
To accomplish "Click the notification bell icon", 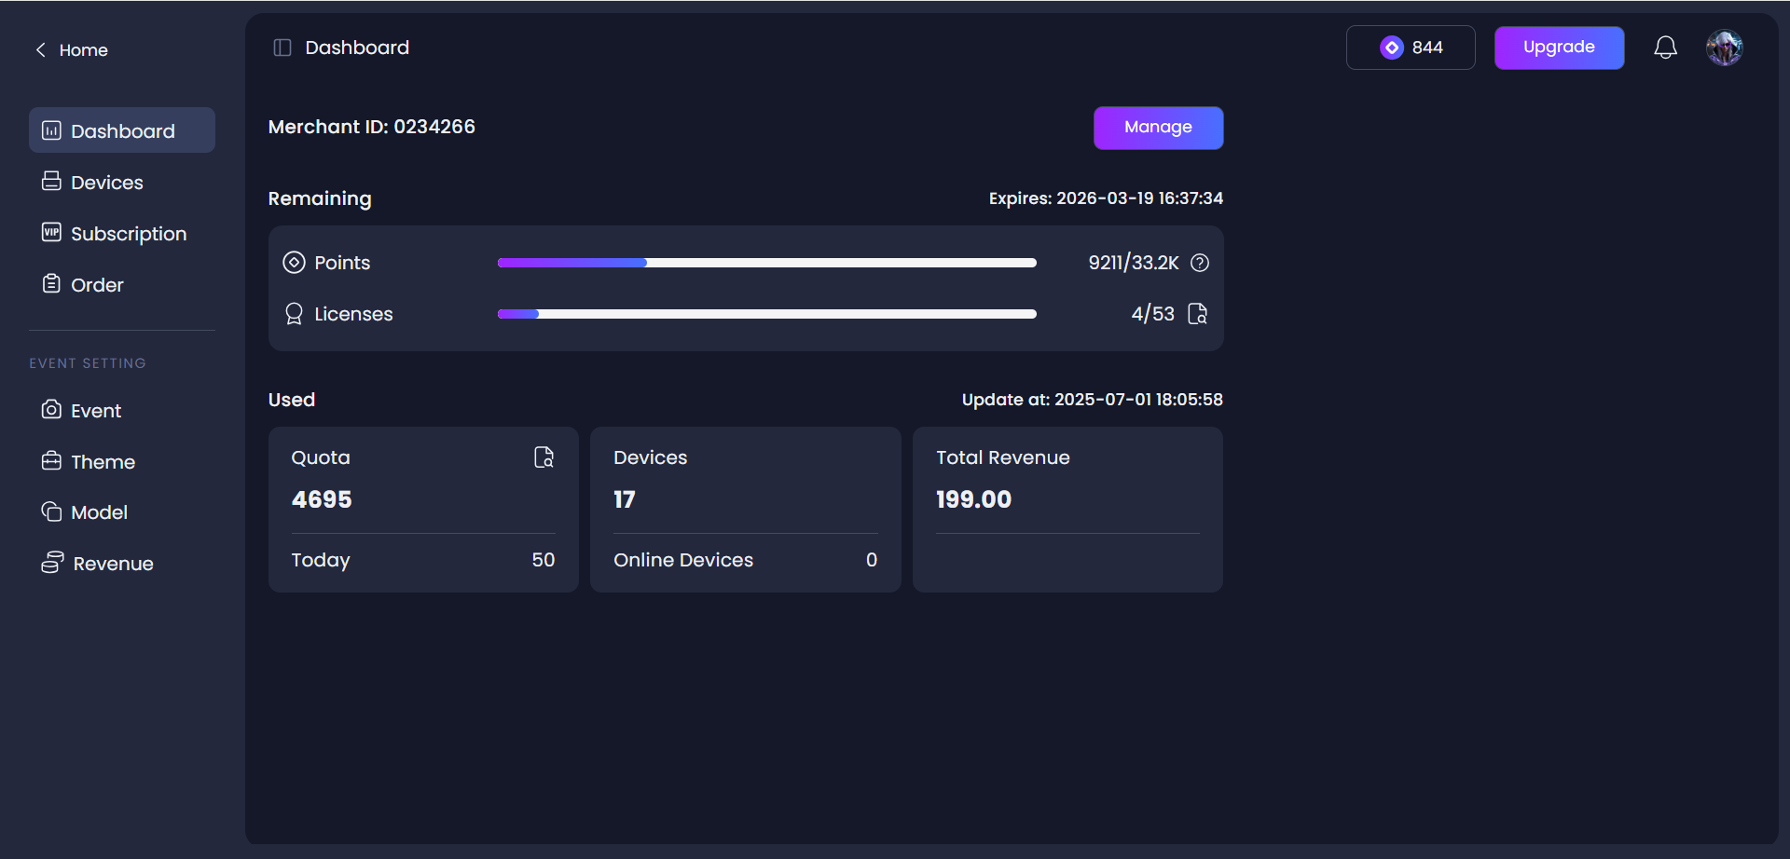I will (1665, 48).
